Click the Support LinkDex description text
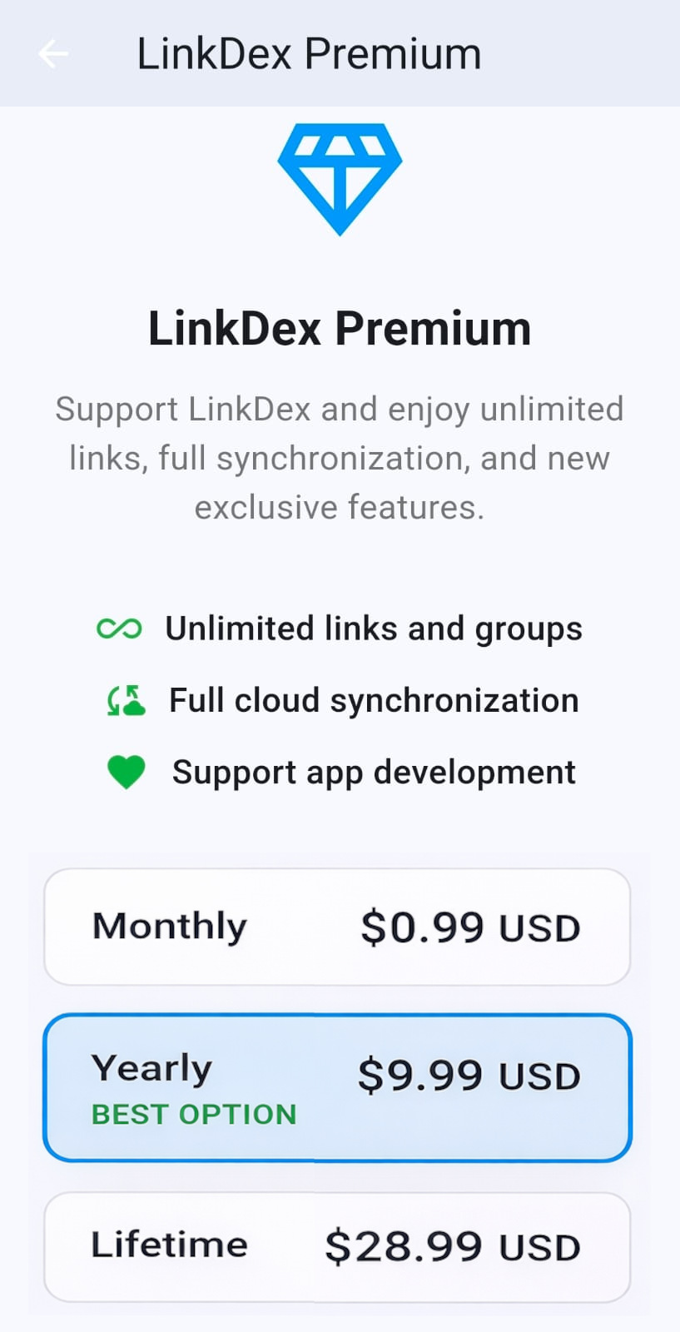Image resolution: width=680 pixels, height=1332 pixels. 340,458
